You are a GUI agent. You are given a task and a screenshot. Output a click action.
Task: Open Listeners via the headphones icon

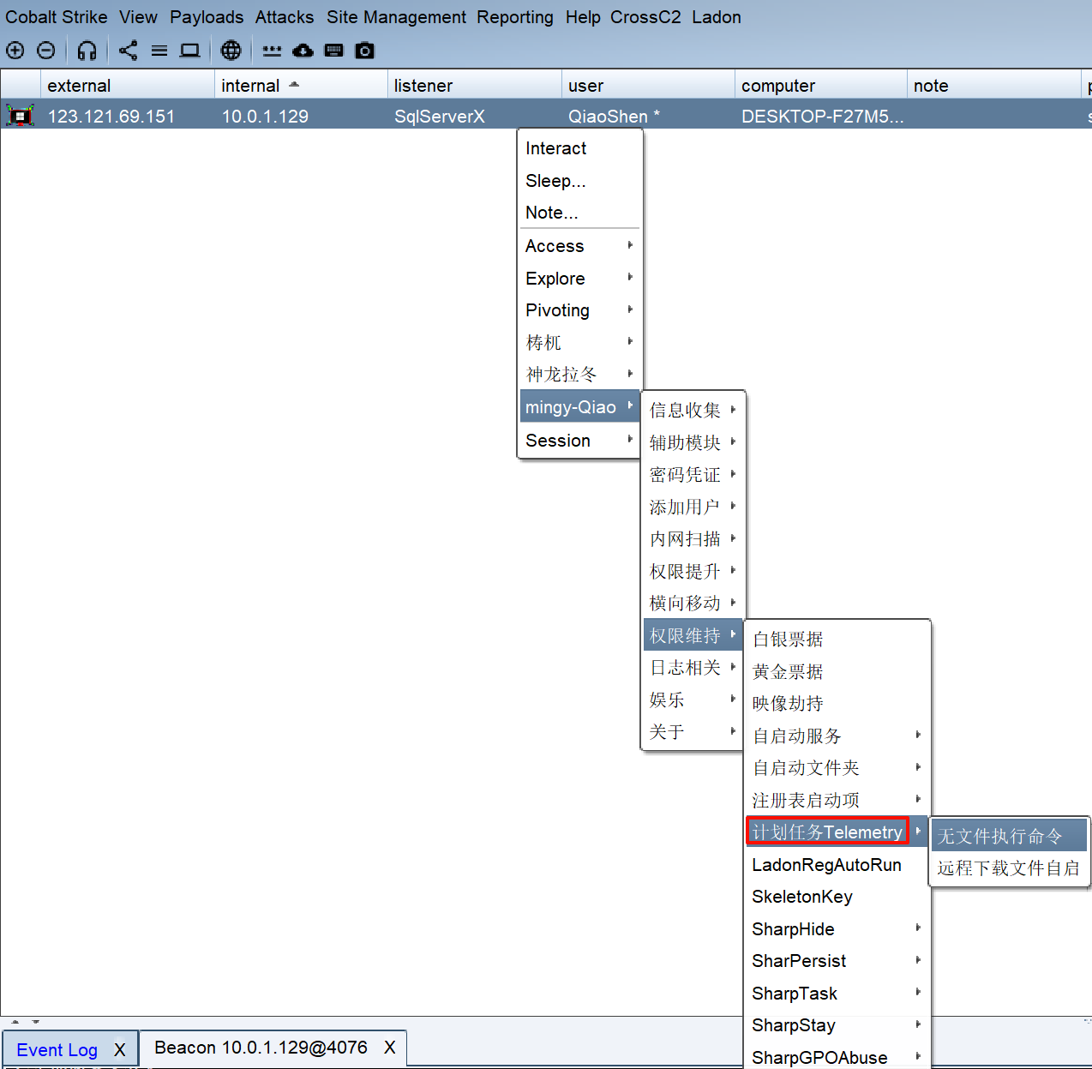click(x=87, y=51)
